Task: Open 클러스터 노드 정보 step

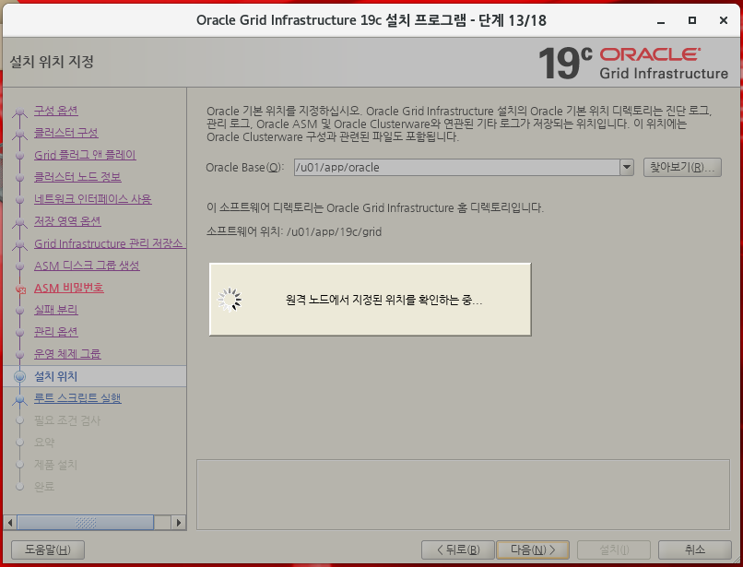Action: click(77, 177)
